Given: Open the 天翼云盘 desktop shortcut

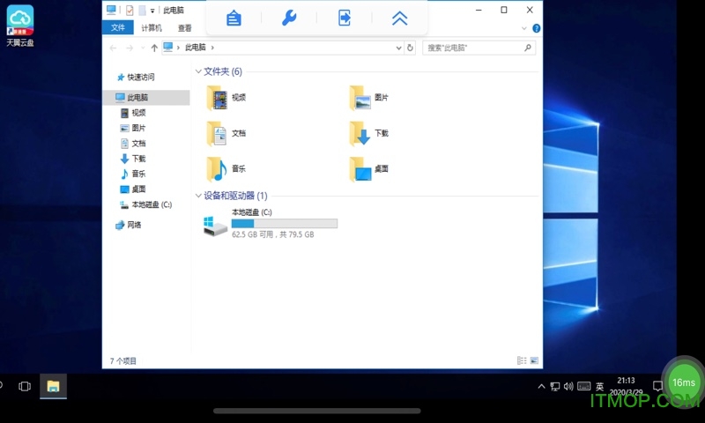Looking at the screenshot, I should click(19, 26).
